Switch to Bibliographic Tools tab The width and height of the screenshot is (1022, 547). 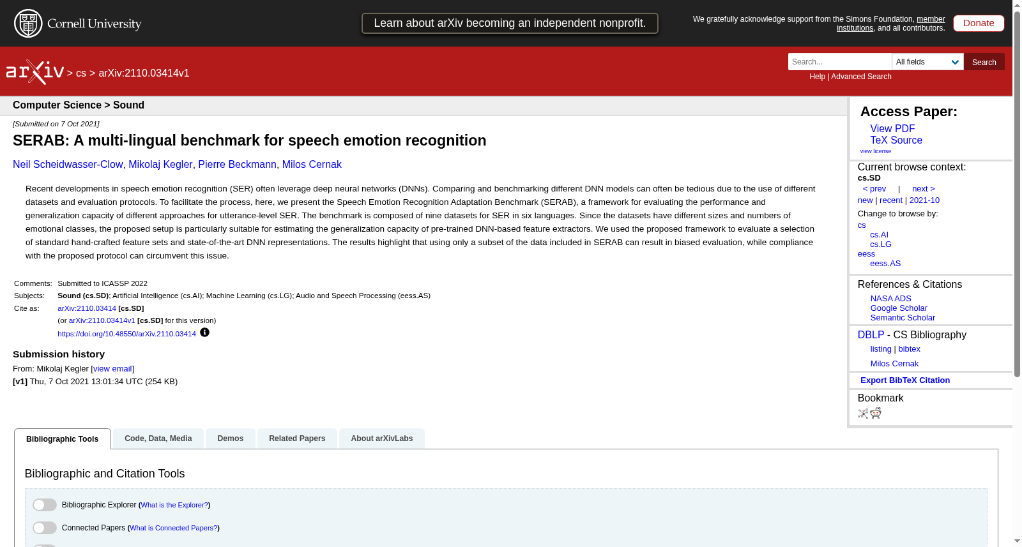coord(63,439)
